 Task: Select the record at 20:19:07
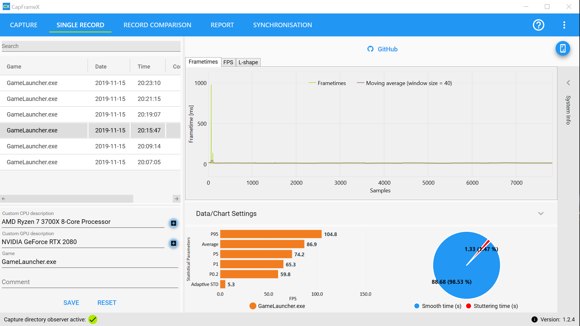(x=90, y=114)
